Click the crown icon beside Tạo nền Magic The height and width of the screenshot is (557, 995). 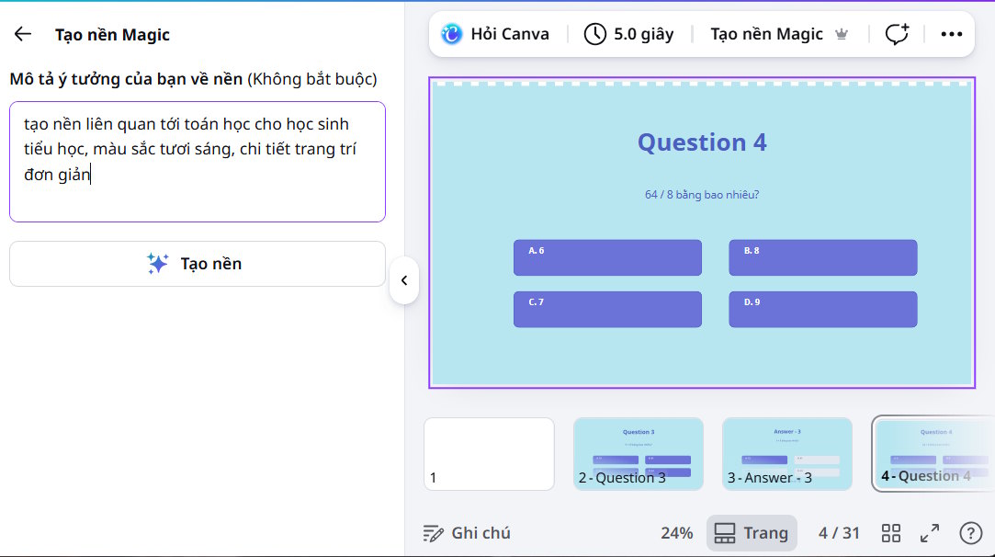(x=842, y=34)
